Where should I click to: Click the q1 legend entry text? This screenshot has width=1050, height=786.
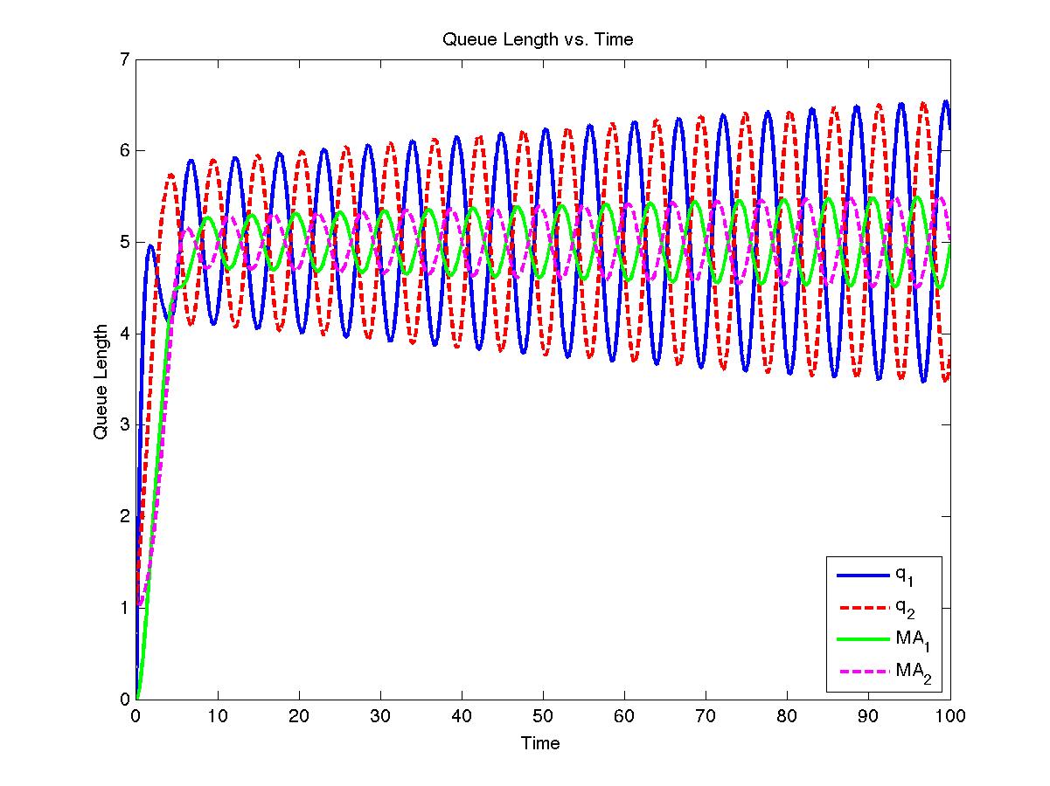(x=905, y=576)
